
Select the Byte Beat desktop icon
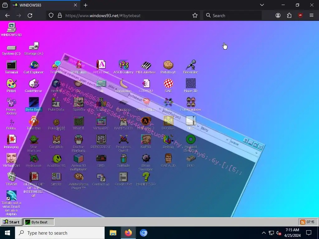point(34,102)
